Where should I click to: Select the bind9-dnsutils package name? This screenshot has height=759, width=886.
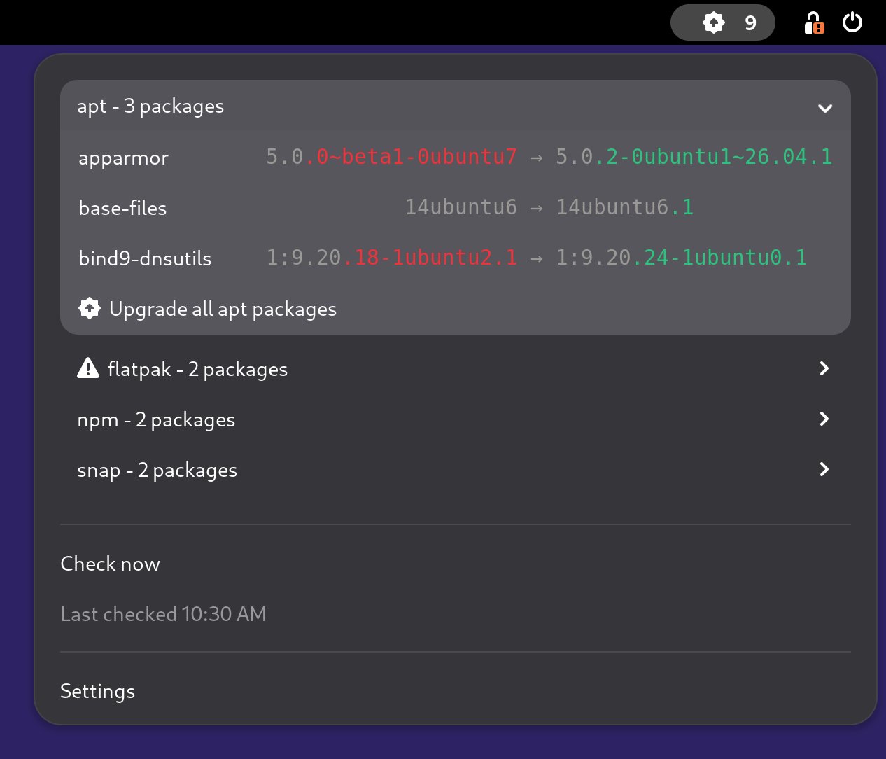(x=145, y=258)
